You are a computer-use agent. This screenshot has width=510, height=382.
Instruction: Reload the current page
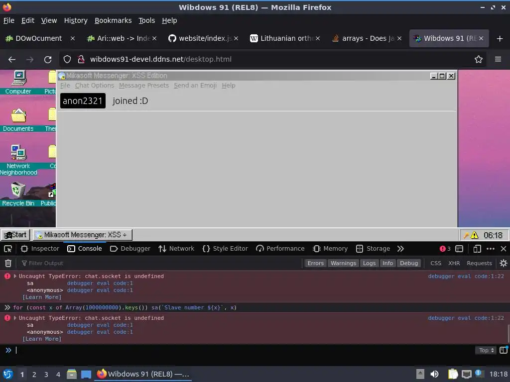(48, 60)
